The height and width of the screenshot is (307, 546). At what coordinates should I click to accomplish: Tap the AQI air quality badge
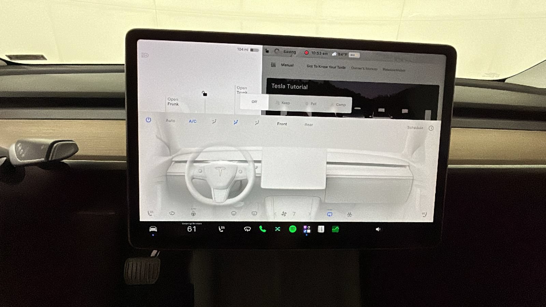pos(354,55)
